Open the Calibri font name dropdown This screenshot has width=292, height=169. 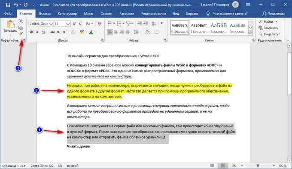pos(51,24)
